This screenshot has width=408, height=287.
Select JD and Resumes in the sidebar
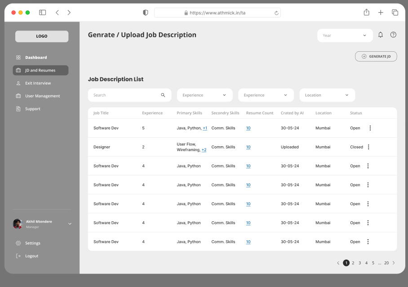40,70
